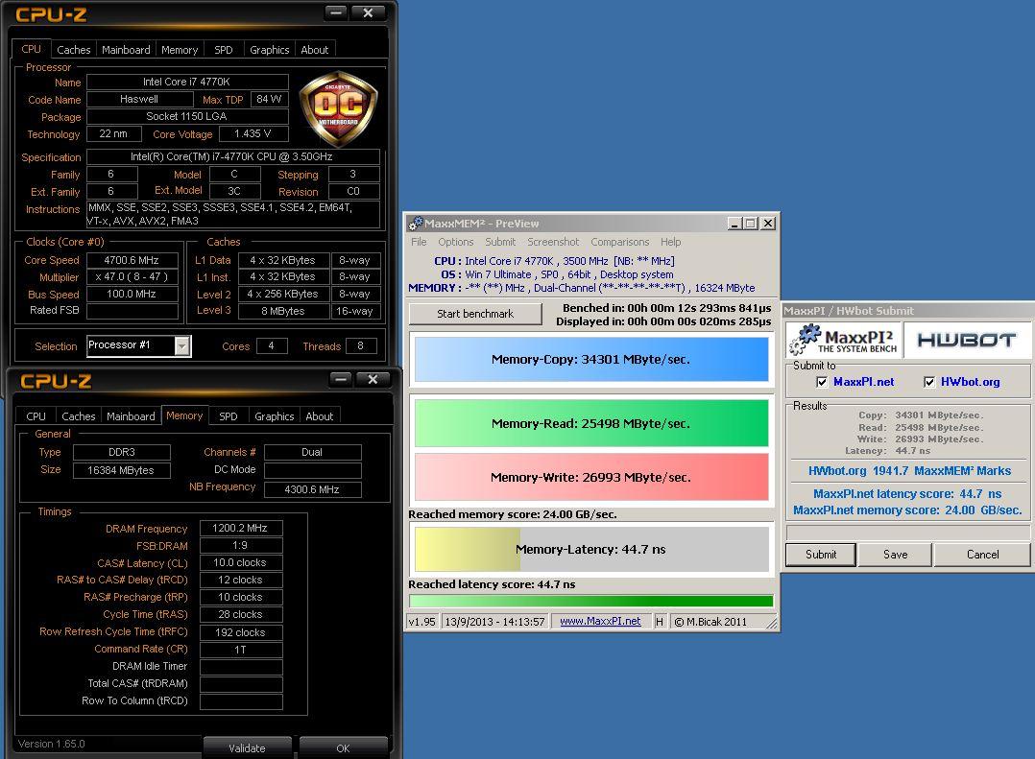This screenshot has width=1035, height=759.
Task: Minimize the lower CPU-Z Memory window
Action: (341, 378)
